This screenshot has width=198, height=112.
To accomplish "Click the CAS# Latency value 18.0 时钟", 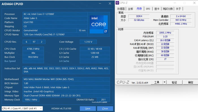I will point(165,40).
